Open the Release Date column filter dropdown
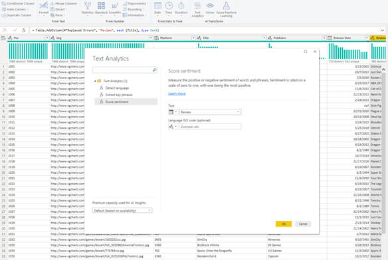Image resolution: width=388 pixels, height=260 pixels. pos(367,38)
